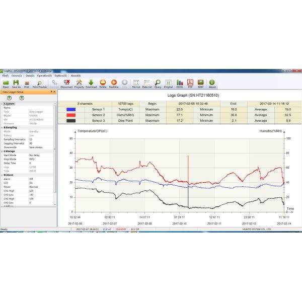Viewport: 302px width, 302px height.
Task: Click the blue Sensor 1 color swatch
Action: [x=71, y=109]
